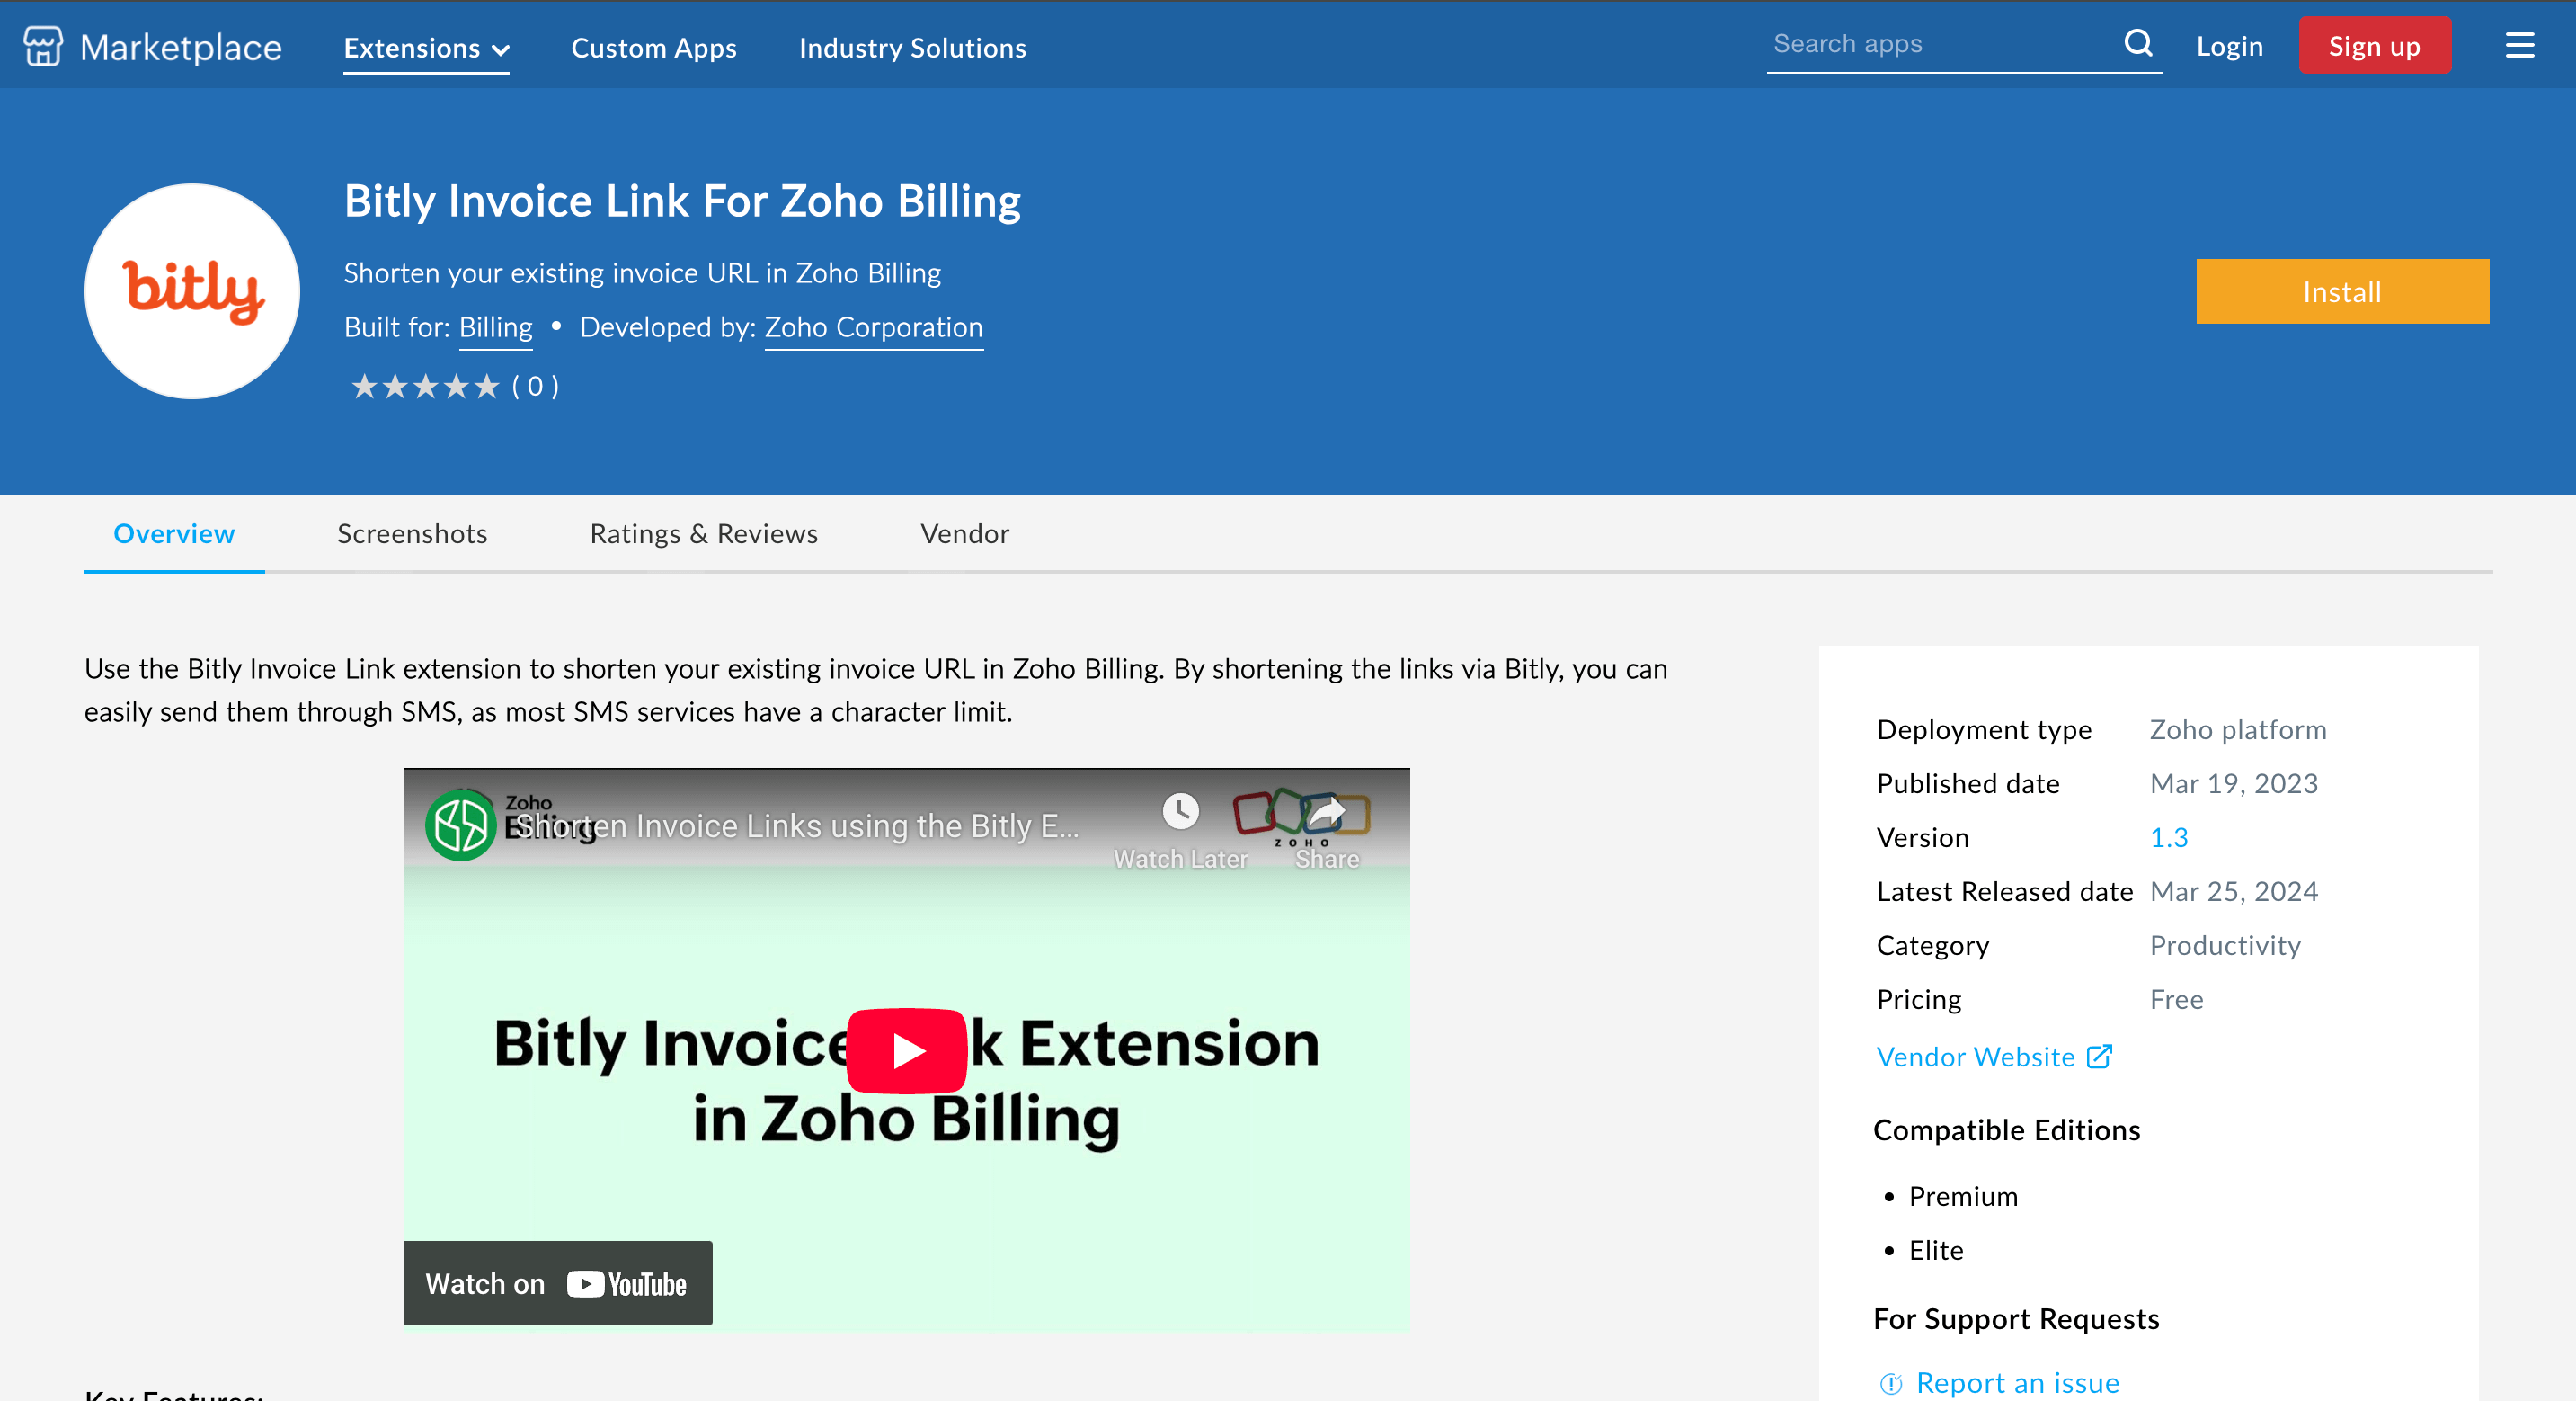
Task: Click the Billing link under Built for
Action: tap(494, 326)
